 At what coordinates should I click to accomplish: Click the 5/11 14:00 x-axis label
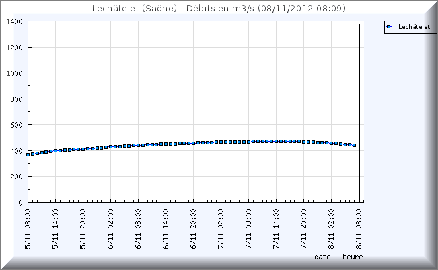tap(55, 229)
